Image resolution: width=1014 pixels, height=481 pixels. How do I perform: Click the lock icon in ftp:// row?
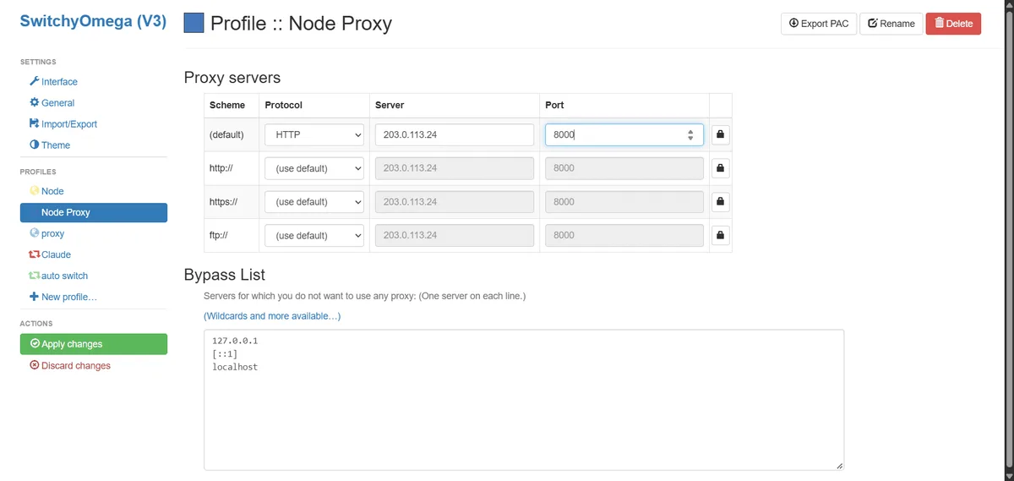[x=720, y=235]
